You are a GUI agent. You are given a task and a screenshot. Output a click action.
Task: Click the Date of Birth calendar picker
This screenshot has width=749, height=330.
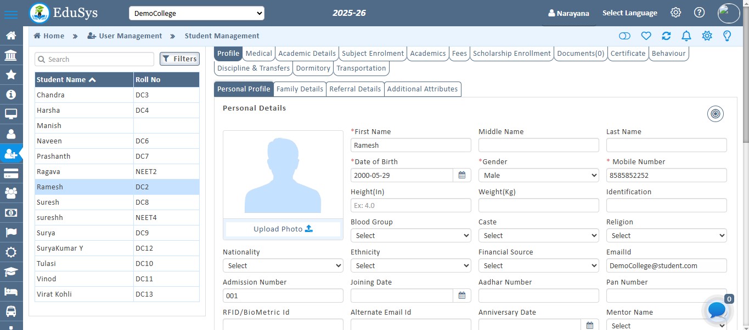click(x=462, y=175)
